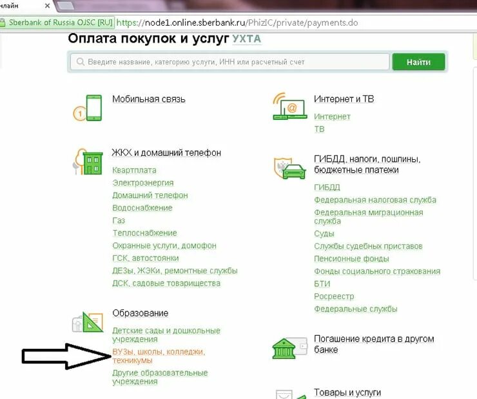Open ДЕЗы, ЖЭКи, ремонтные службы link
The image size is (477, 399).
(x=175, y=271)
